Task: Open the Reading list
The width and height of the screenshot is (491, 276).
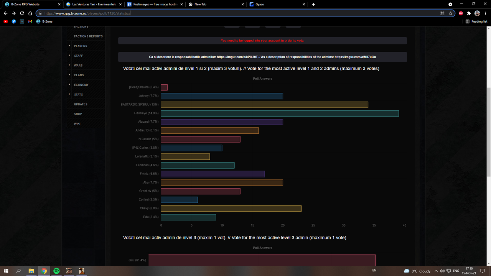Action: pyautogui.click(x=476, y=21)
